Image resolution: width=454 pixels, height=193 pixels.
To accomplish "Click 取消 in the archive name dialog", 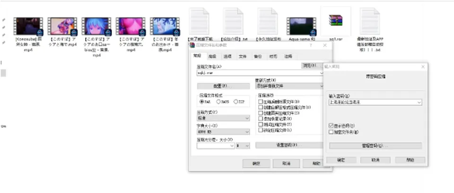I will [x=287, y=164].
